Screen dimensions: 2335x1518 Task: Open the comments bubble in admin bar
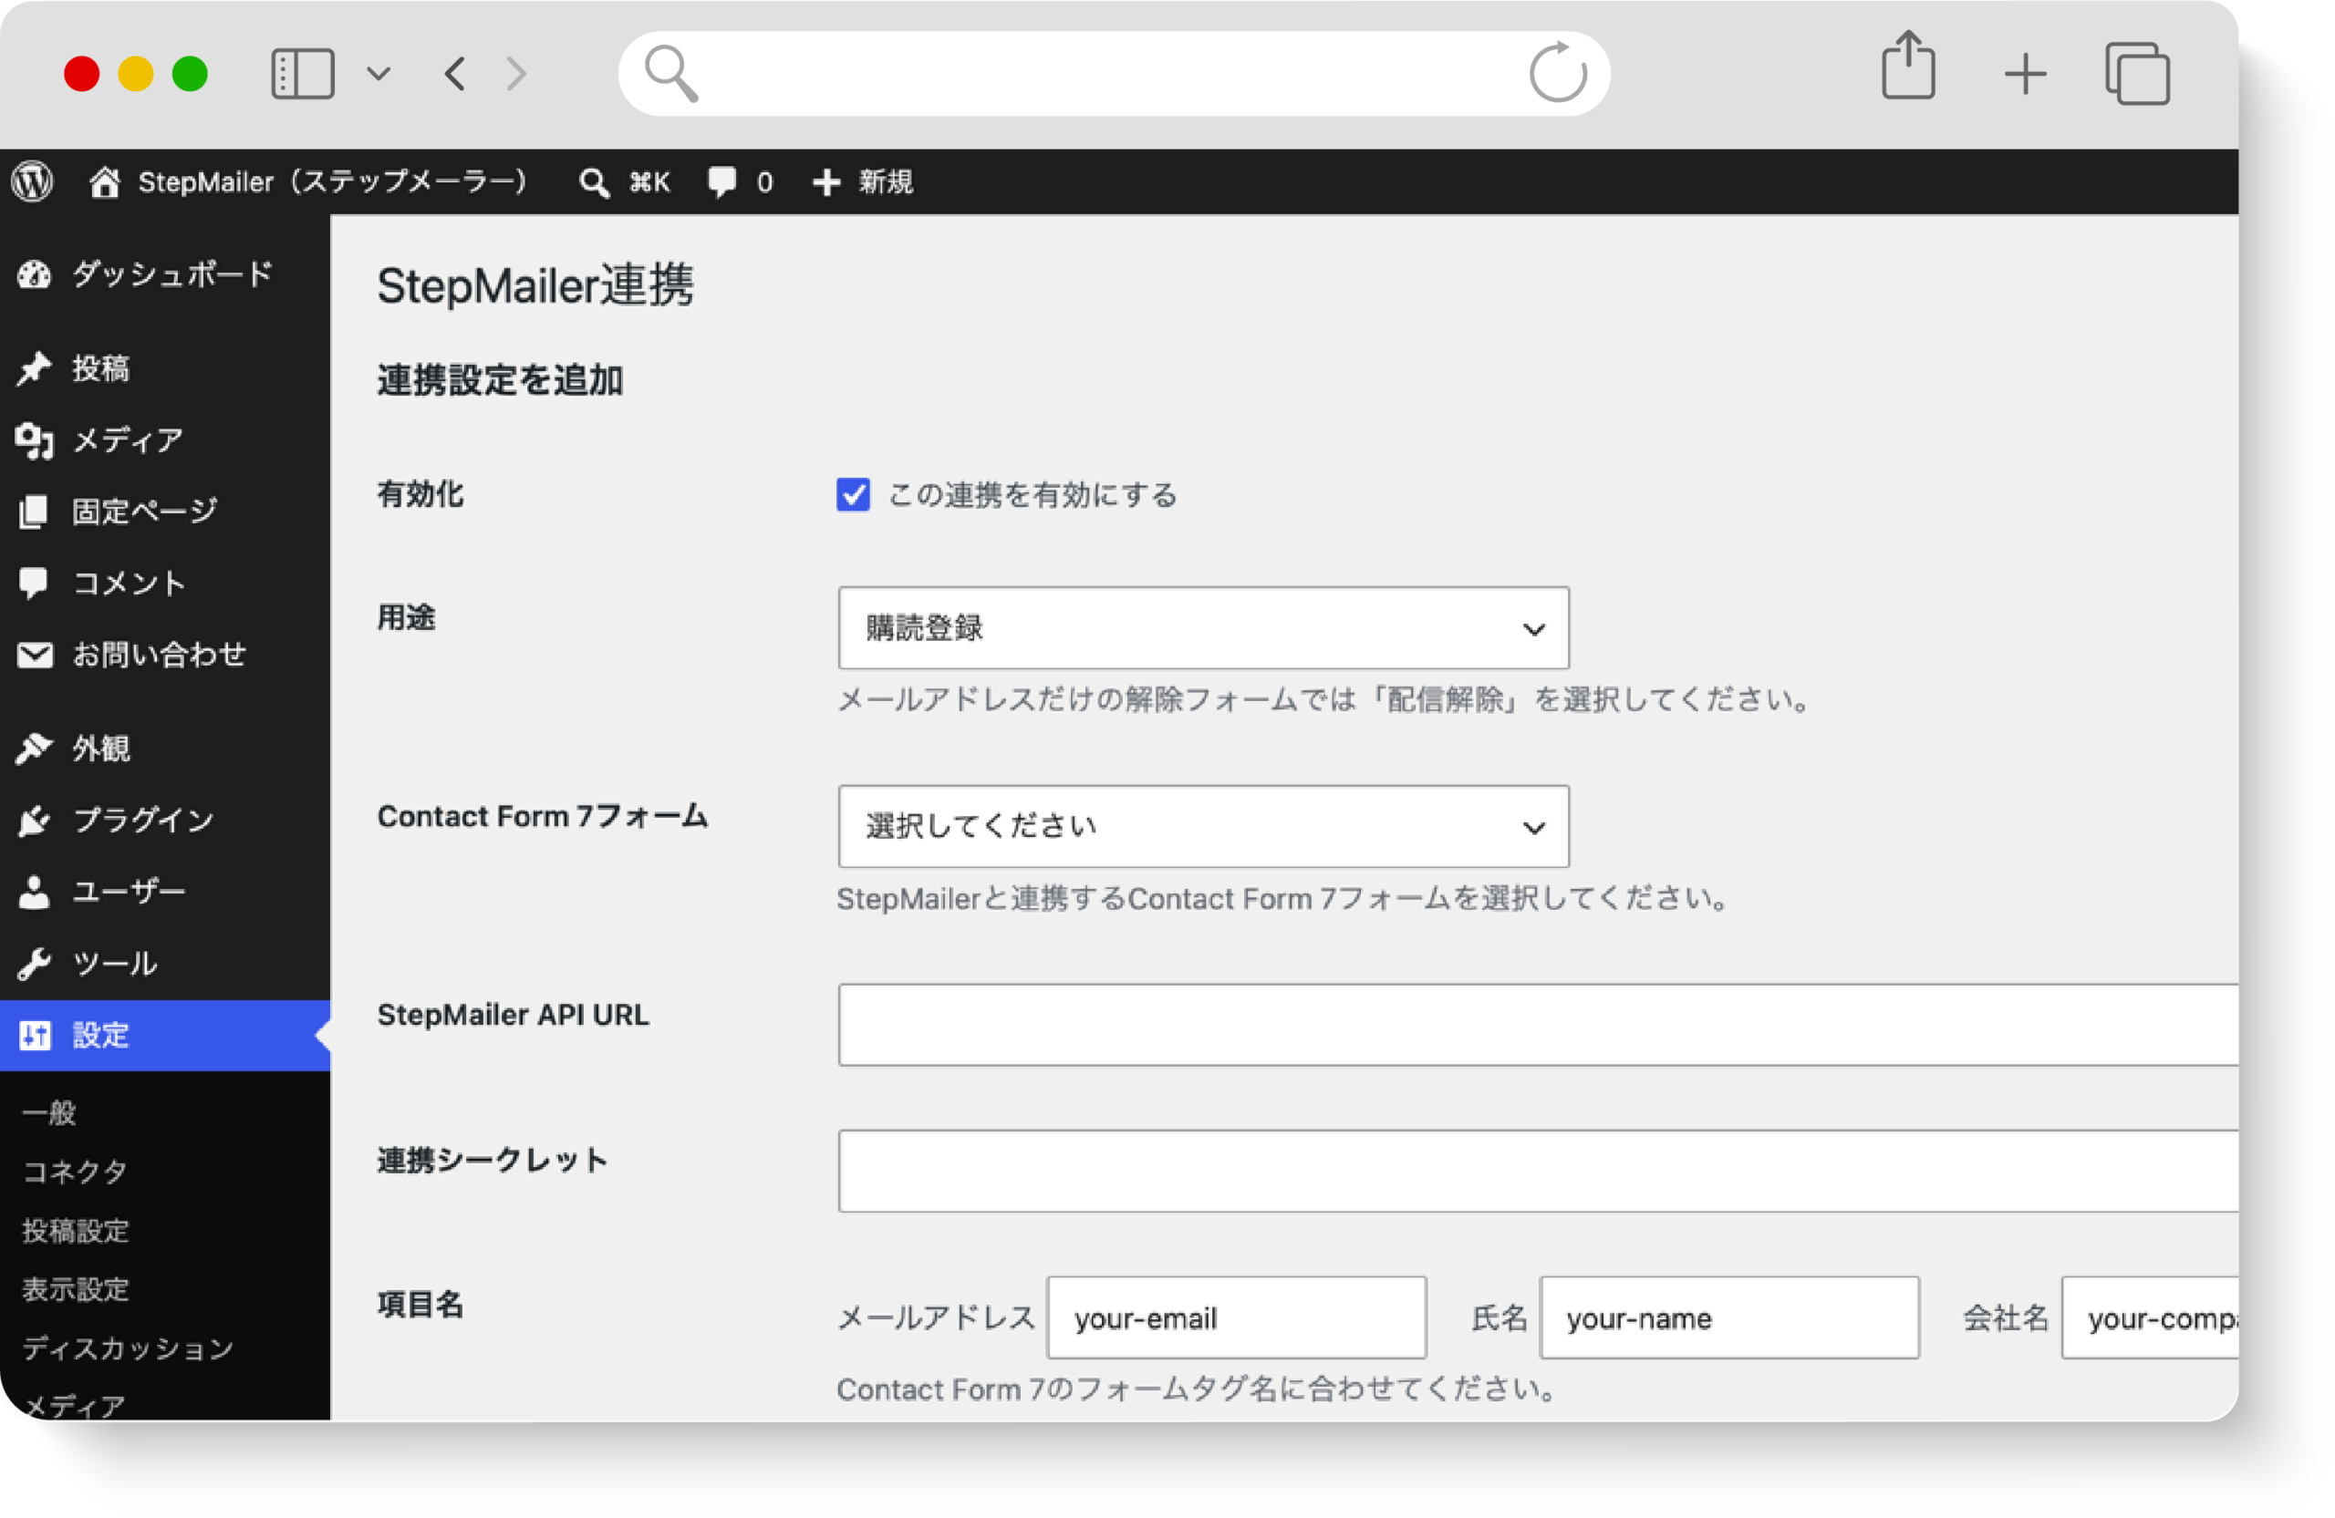click(740, 181)
